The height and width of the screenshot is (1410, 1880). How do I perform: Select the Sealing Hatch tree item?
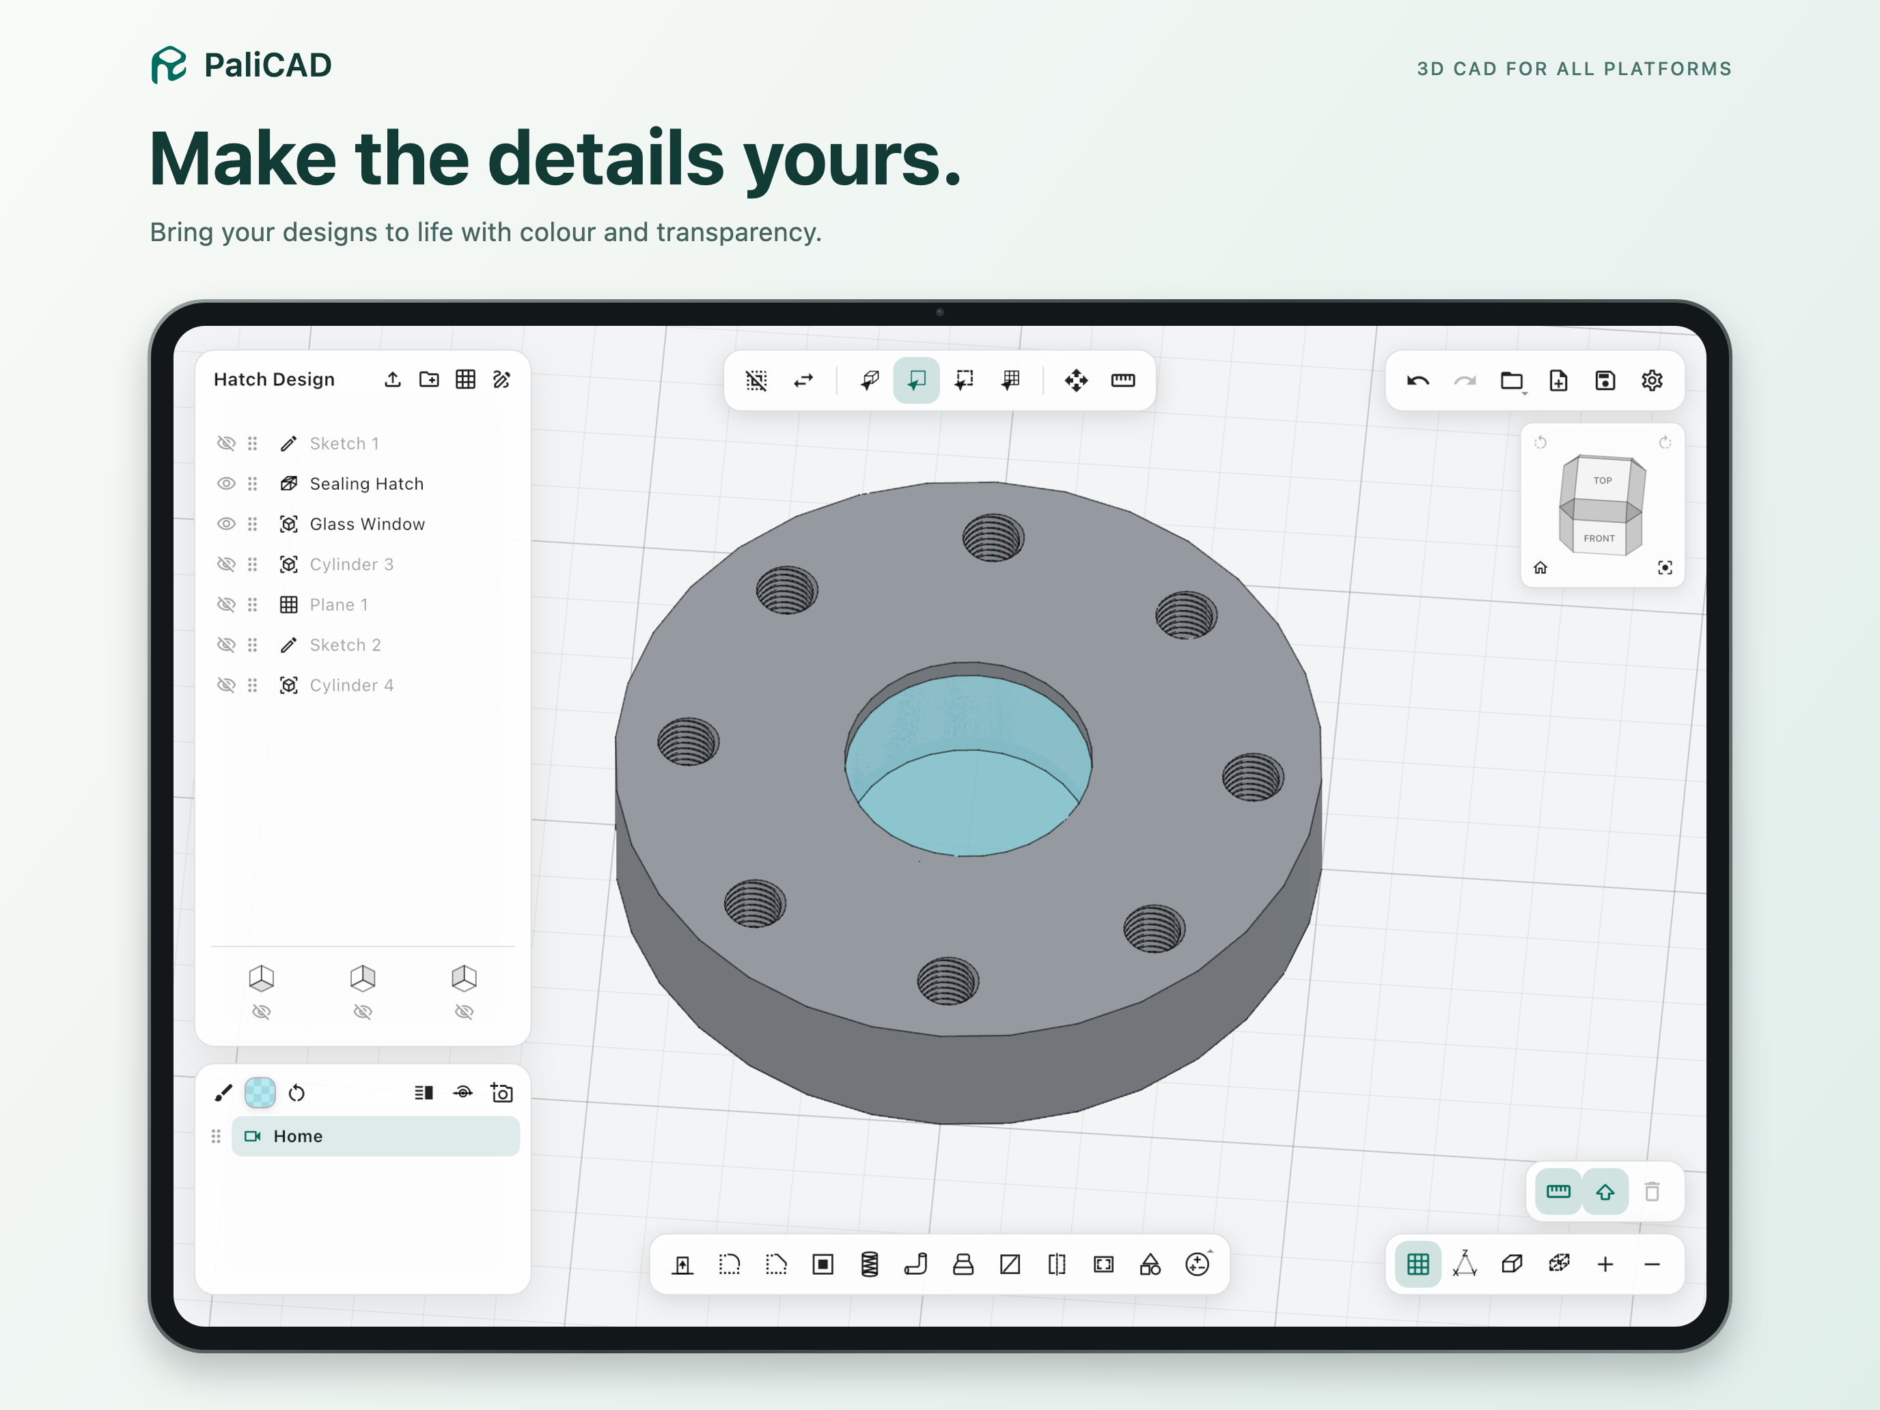tap(366, 484)
